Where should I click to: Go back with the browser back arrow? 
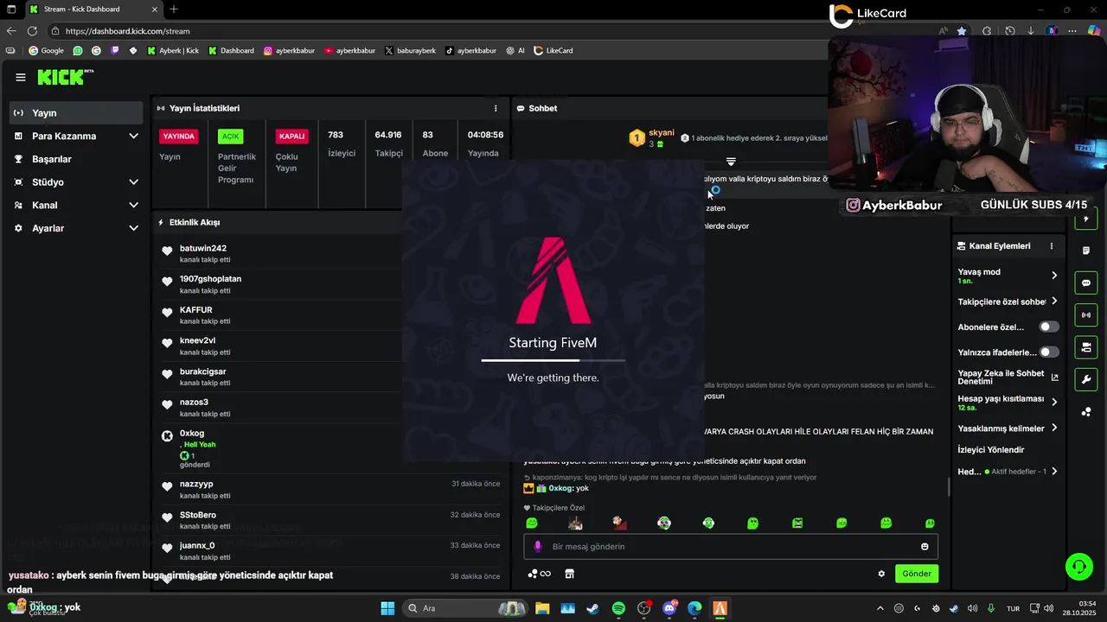click(x=10, y=30)
